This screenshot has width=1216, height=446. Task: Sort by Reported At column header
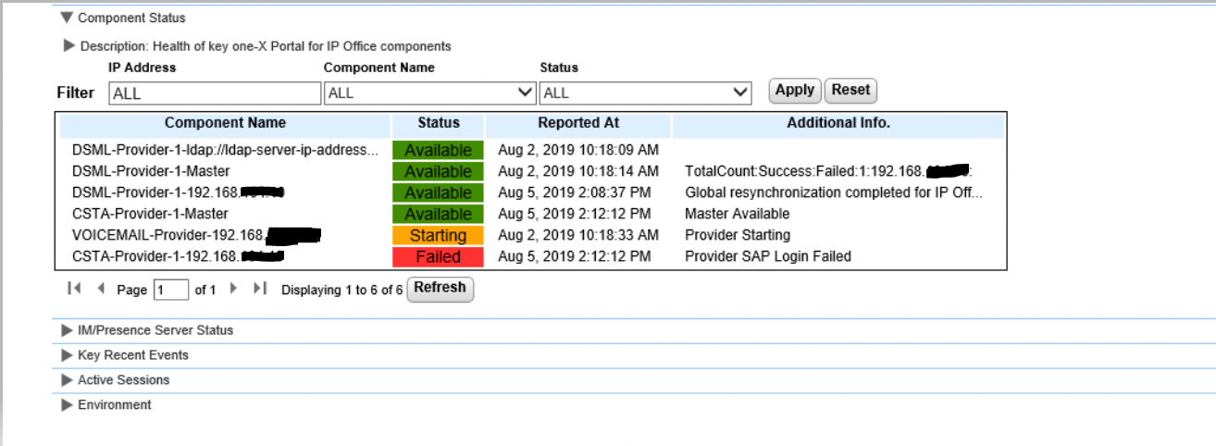[578, 123]
